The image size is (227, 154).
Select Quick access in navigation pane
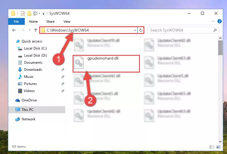(32, 41)
